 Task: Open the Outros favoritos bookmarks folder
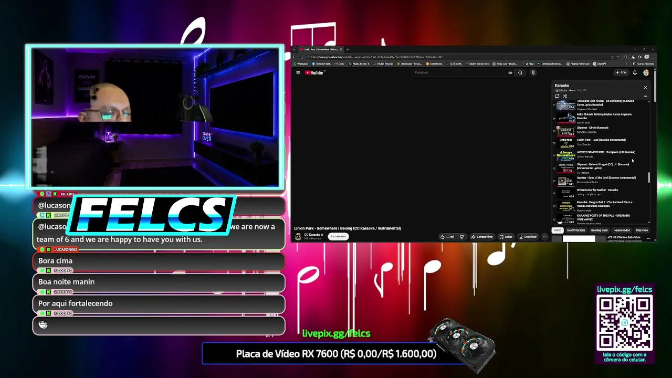(x=644, y=64)
